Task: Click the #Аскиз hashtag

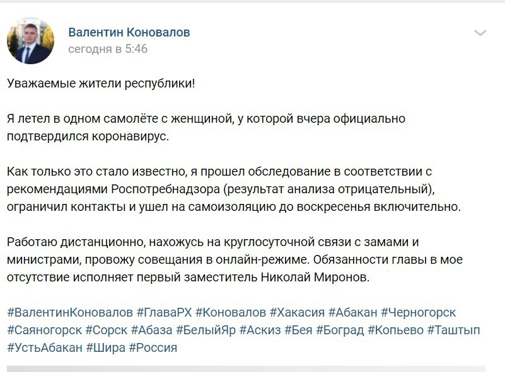Action: point(260,330)
